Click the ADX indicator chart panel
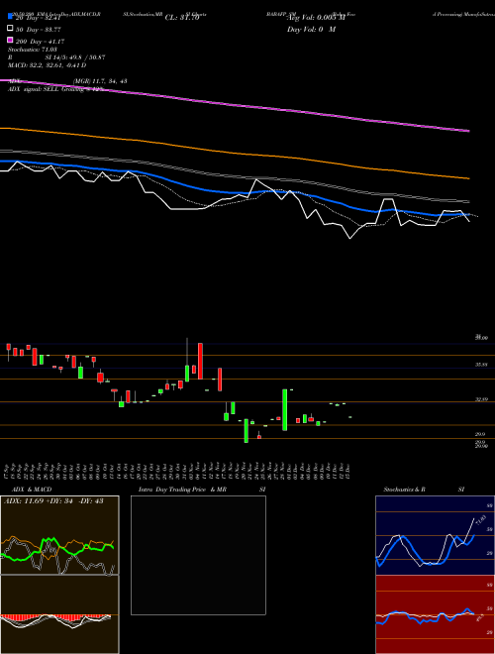 tap(59, 535)
